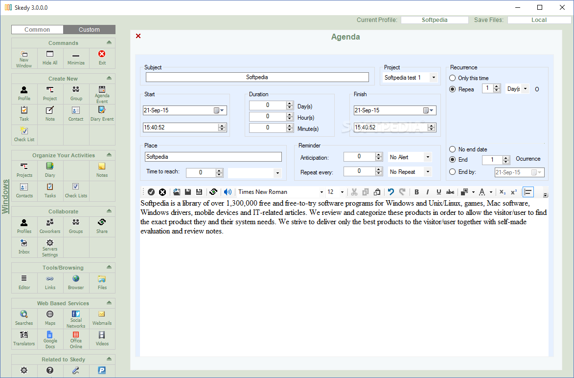Screen dimensions: 574x378
Task: Collapse the Create New section header
Action: [109, 78]
